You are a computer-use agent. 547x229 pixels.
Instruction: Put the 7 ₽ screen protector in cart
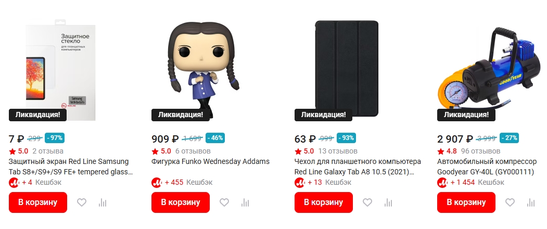38,202
